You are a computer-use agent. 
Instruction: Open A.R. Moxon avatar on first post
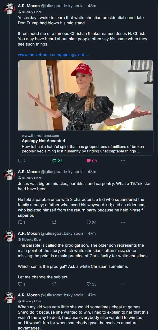[9, 9]
